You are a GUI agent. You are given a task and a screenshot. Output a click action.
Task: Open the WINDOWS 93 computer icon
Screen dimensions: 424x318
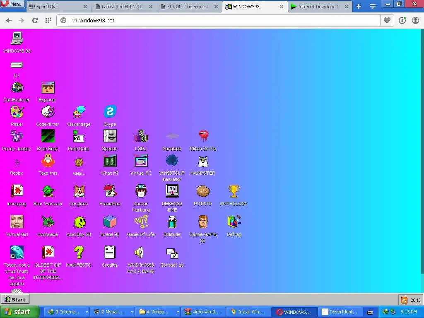coord(17,39)
